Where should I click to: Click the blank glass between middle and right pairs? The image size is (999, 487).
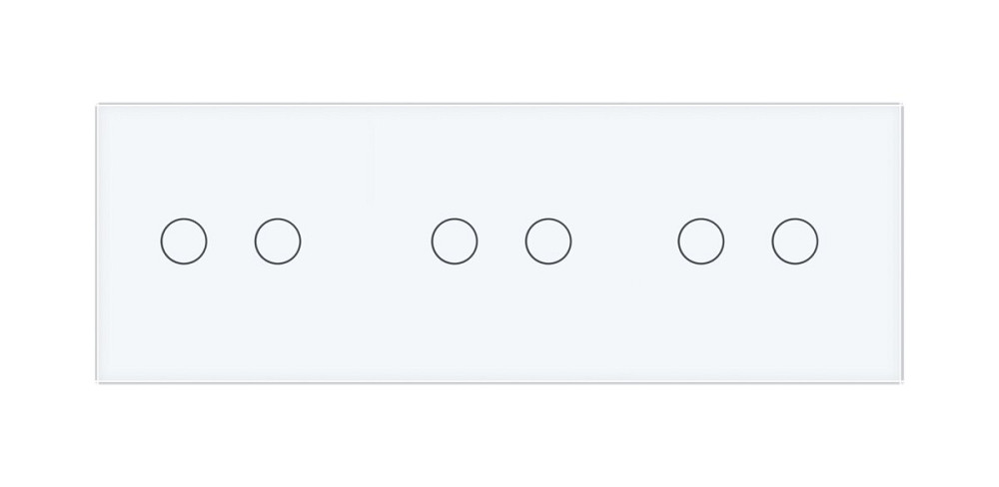click(x=624, y=242)
